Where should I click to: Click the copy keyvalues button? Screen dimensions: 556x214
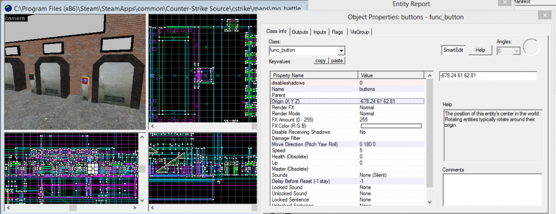320,61
